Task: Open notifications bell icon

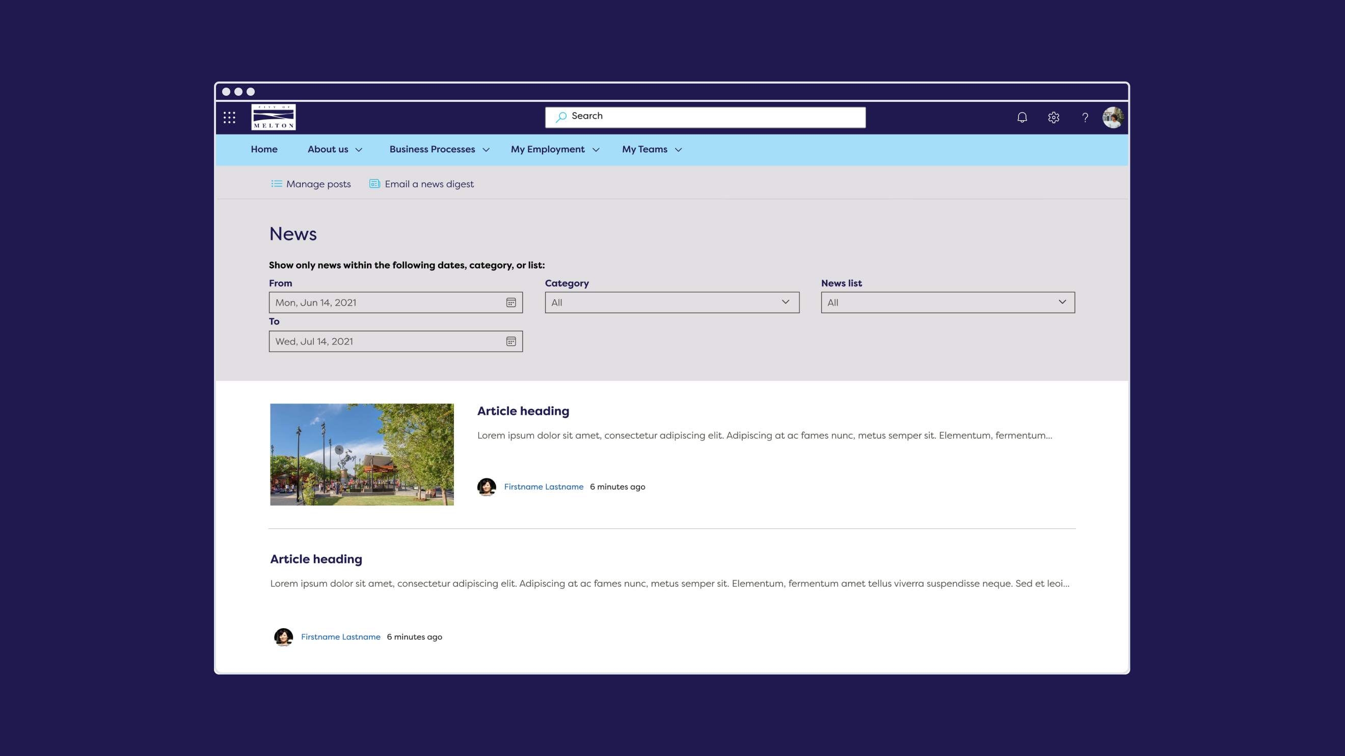Action: point(1022,118)
